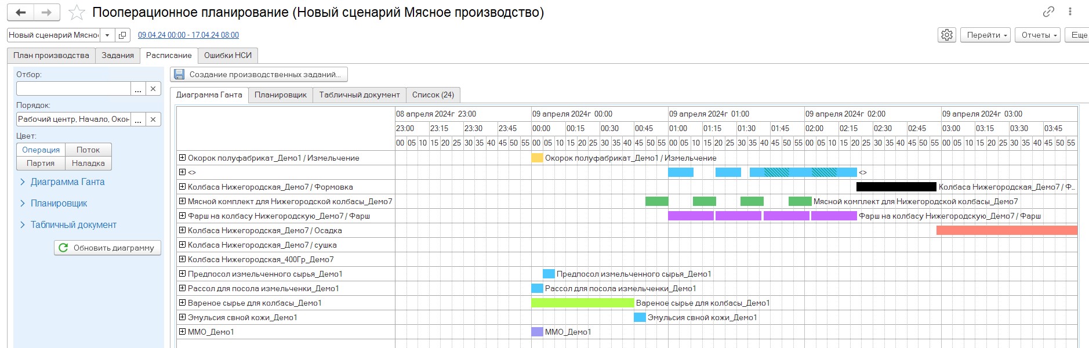Open the planning period date link
This screenshot has width=1089, height=348.
[x=188, y=35]
